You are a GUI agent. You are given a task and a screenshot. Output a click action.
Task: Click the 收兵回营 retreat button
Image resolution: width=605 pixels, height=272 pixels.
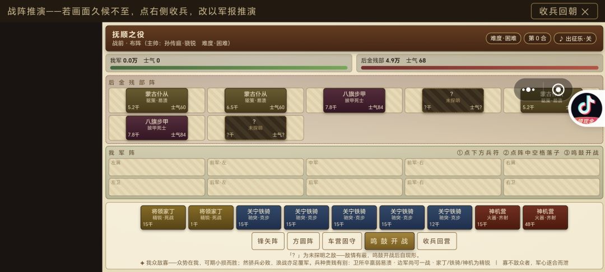click(x=437, y=241)
